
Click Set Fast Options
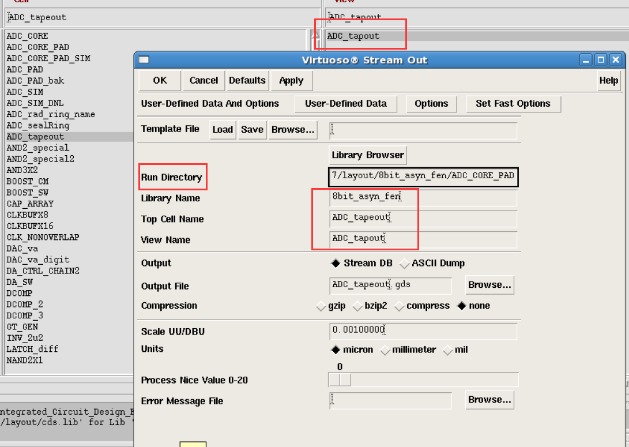(513, 104)
